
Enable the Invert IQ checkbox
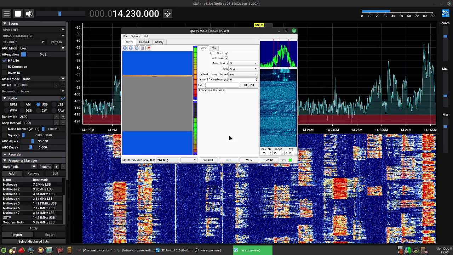click(5, 73)
